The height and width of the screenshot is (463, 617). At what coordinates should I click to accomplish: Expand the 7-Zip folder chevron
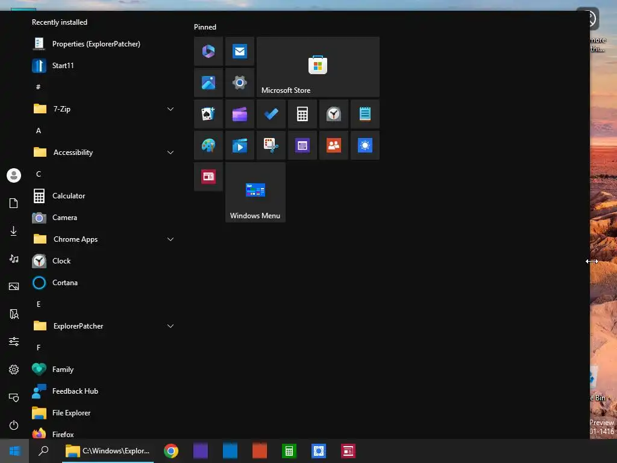171,109
